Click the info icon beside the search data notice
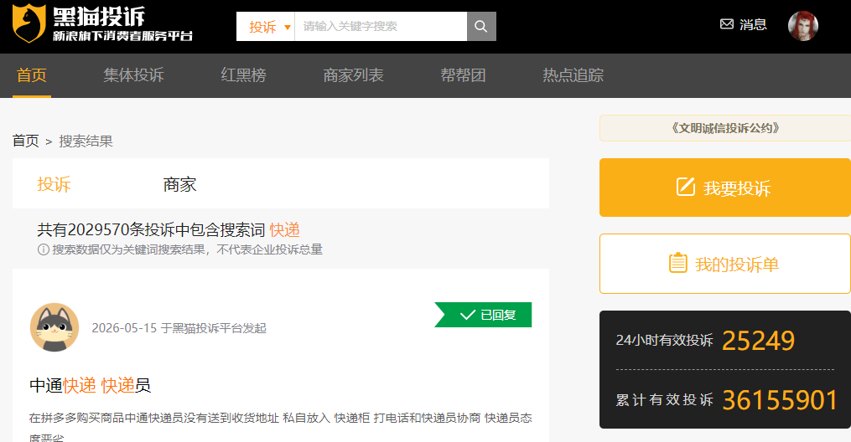 click(44, 249)
